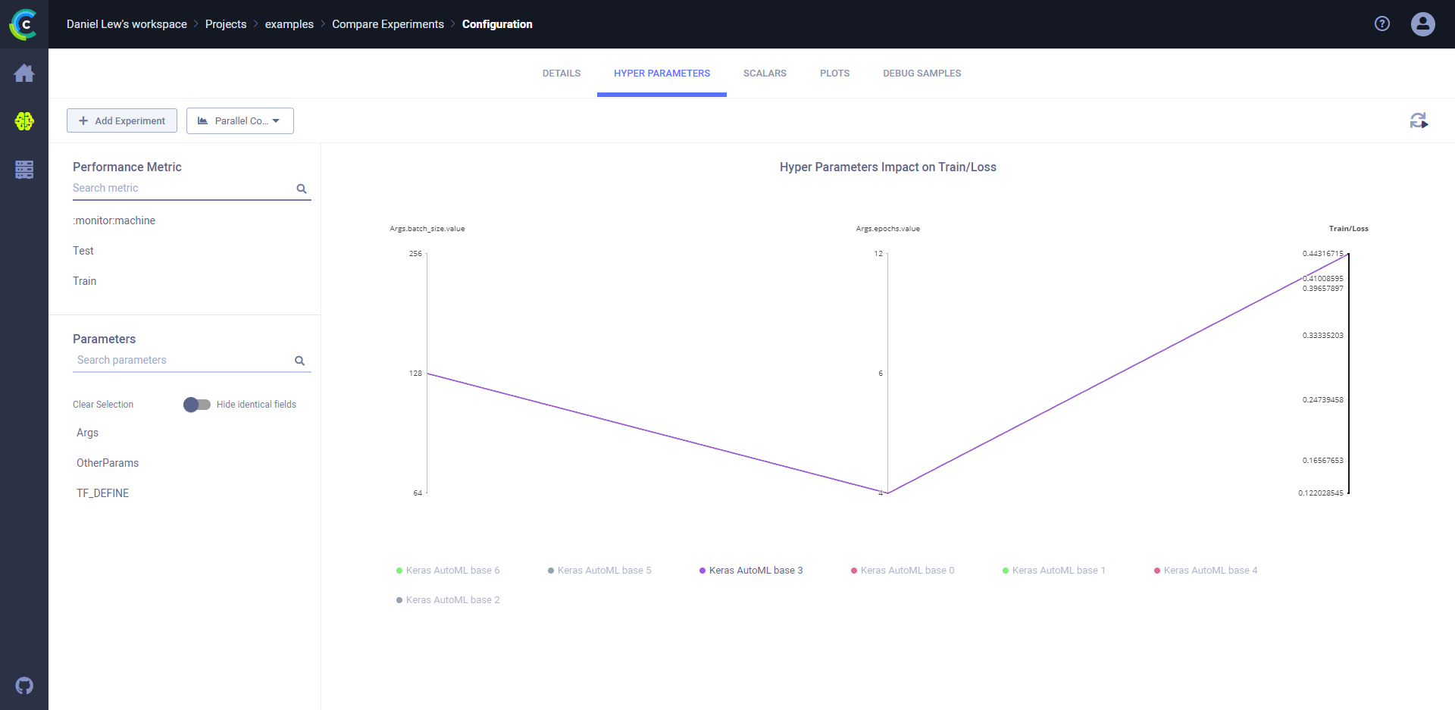This screenshot has height=710, width=1455.
Task: Expand the Args parameter group
Action: click(88, 433)
